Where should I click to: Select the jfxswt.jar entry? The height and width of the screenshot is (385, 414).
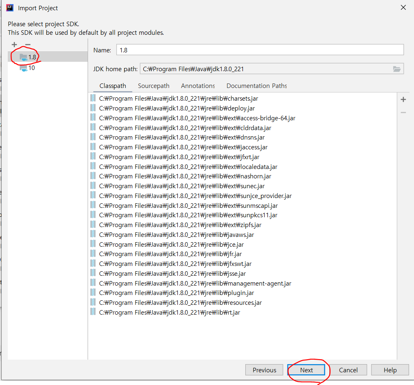[242, 263]
